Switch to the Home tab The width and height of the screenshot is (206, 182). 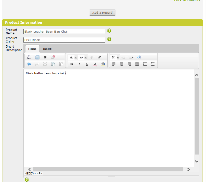(32, 49)
